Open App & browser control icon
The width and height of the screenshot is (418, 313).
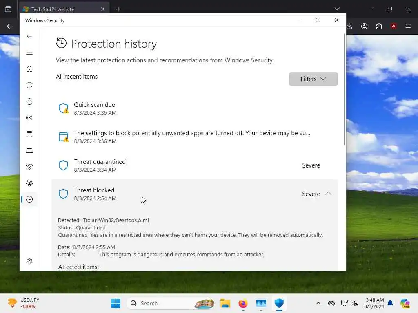click(x=29, y=134)
